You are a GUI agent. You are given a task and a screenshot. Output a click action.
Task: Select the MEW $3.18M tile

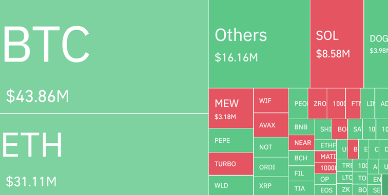pos(231,108)
